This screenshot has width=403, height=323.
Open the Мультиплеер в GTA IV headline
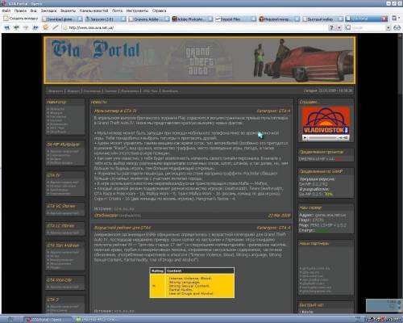(115, 111)
